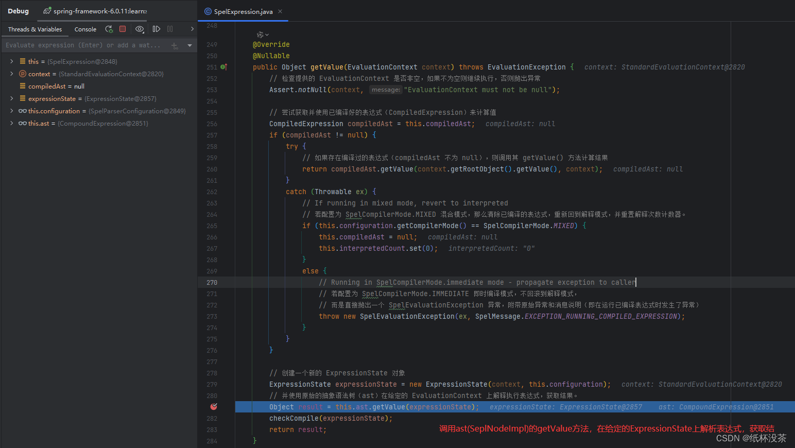
Task: Click 'throw new SpelEvaluationException' on line 273
Action: (x=387, y=316)
